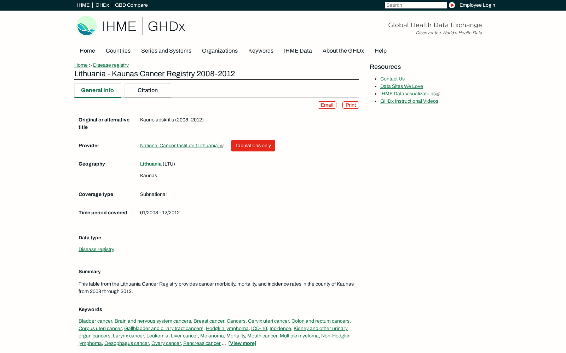Open GBD Compare in the top bar
The height and width of the screenshot is (353, 566).
(131, 5)
